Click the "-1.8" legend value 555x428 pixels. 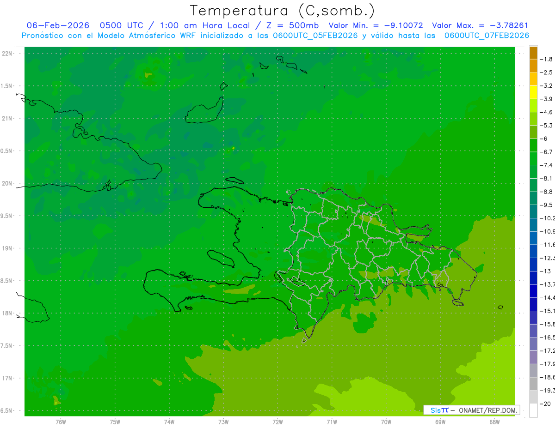[x=547, y=59]
